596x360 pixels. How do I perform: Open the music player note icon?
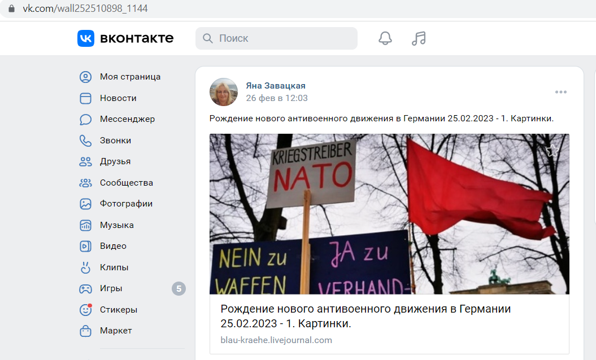pos(419,38)
